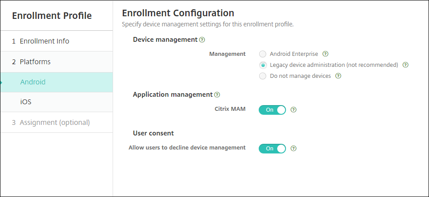The width and height of the screenshot is (429, 197).
Task: Select the Android Enterprise radio button
Action: click(x=263, y=54)
